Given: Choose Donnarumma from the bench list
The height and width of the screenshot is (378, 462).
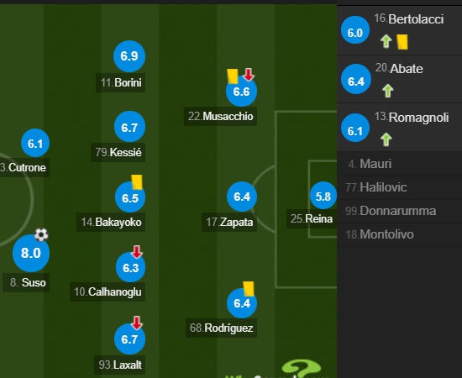Looking at the screenshot, I should tap(400, 211).
